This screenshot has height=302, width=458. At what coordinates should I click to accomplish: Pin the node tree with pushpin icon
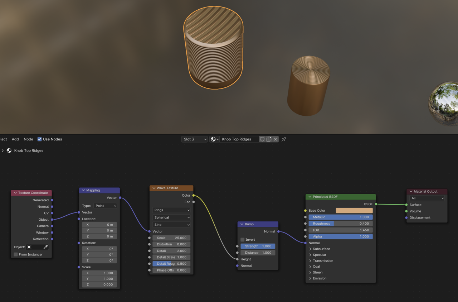pos(284,139)
